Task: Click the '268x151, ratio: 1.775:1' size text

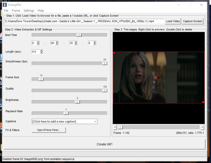Action: [x=190, y=133]
